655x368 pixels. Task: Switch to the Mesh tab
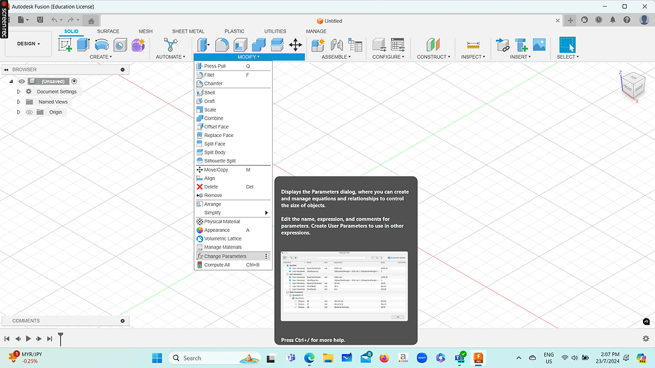[146, 31]
